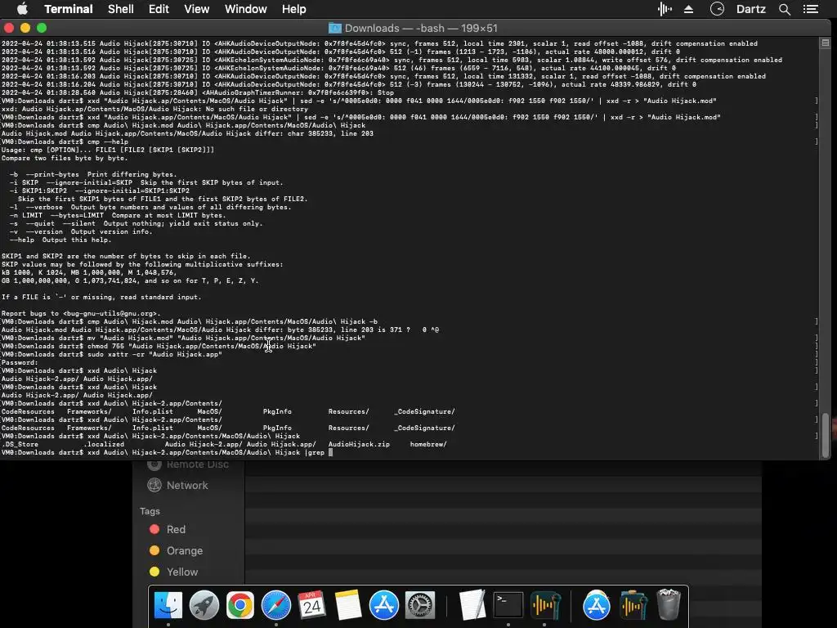Select the Orange tag in Finder sidebar
The height and width of the screenshot is (628, 837).
[x=184, y=550]
